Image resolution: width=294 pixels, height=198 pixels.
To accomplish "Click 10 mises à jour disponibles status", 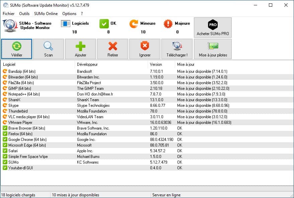I will click(76, 195).
